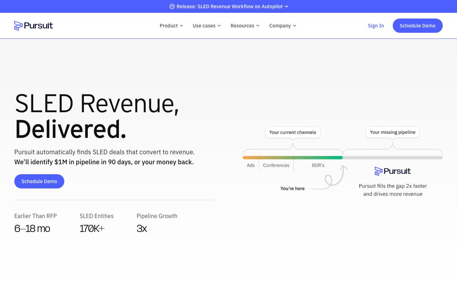Click the "170K+" stat value
This screenshot has width=457, height=285.
[92, 228]
